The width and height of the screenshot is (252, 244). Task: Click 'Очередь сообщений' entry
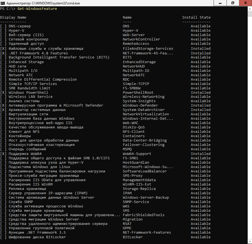pyautogui.click(x=27, y=149)
